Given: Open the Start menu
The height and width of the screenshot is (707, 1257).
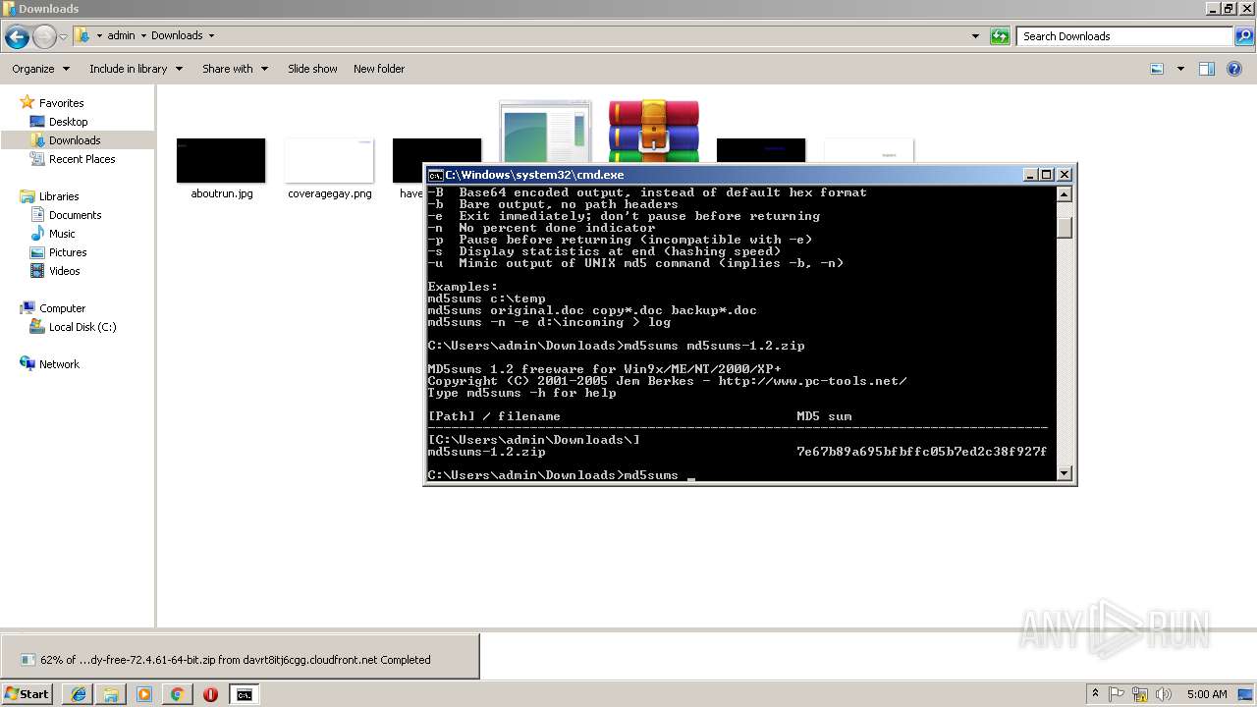Looking at the screenshot, I should (x=27, y=693).
